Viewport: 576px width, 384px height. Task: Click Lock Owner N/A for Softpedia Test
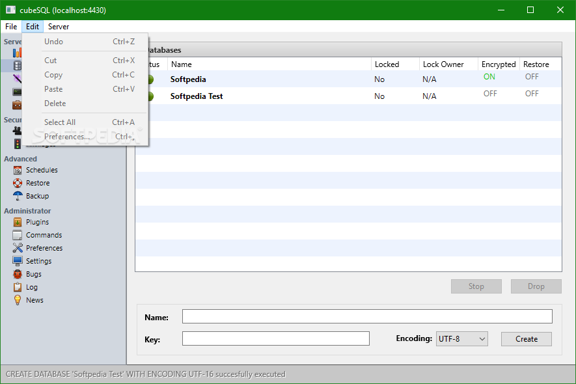point(429,96)
